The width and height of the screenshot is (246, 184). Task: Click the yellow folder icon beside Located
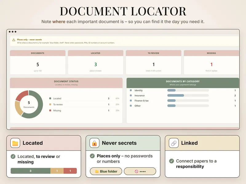[x=15, y=143]
